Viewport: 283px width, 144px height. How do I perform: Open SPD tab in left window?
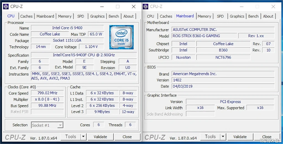click(81, 16)
